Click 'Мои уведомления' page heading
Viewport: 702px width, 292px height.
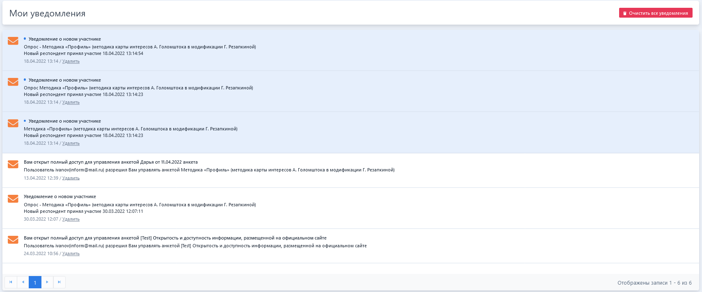47,14
